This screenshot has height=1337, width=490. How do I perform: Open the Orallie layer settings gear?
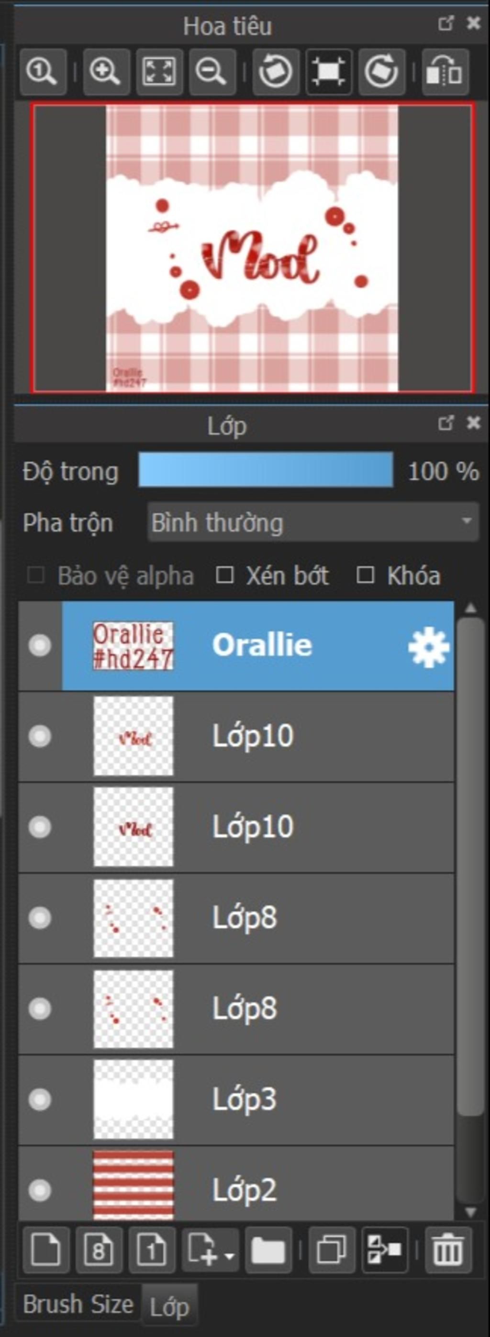point(428,647)
